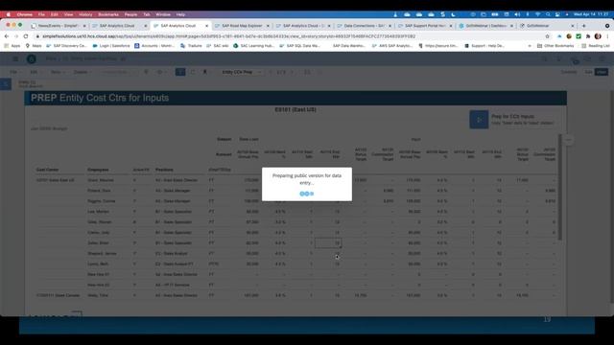Switch to the SAP Road Map Explorer tab
The height and width of the screenshot is (345, 614).
pyautogui.click(x=242, y=26)
